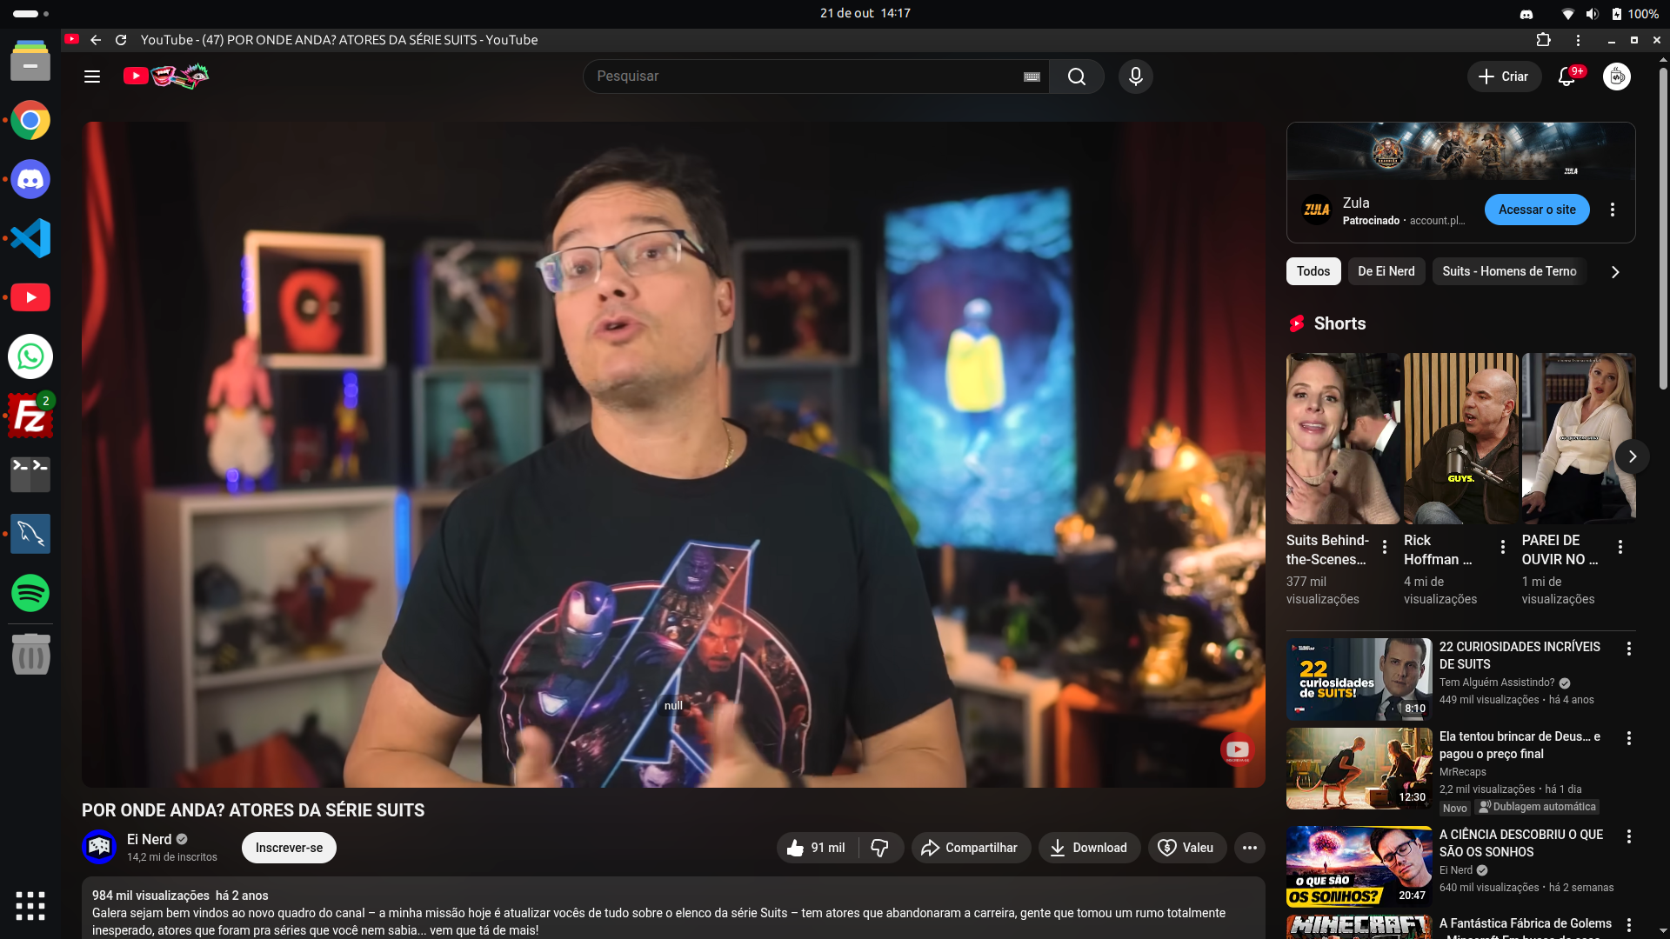Show more Shorts with the next arrow
1670x939 pixels.
(1632, 456)
